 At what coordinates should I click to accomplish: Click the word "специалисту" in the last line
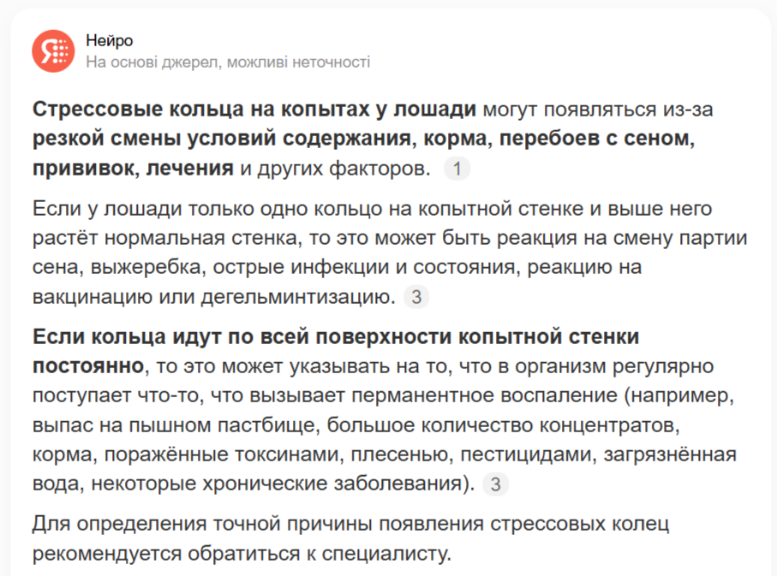click(x=386, y=554)
